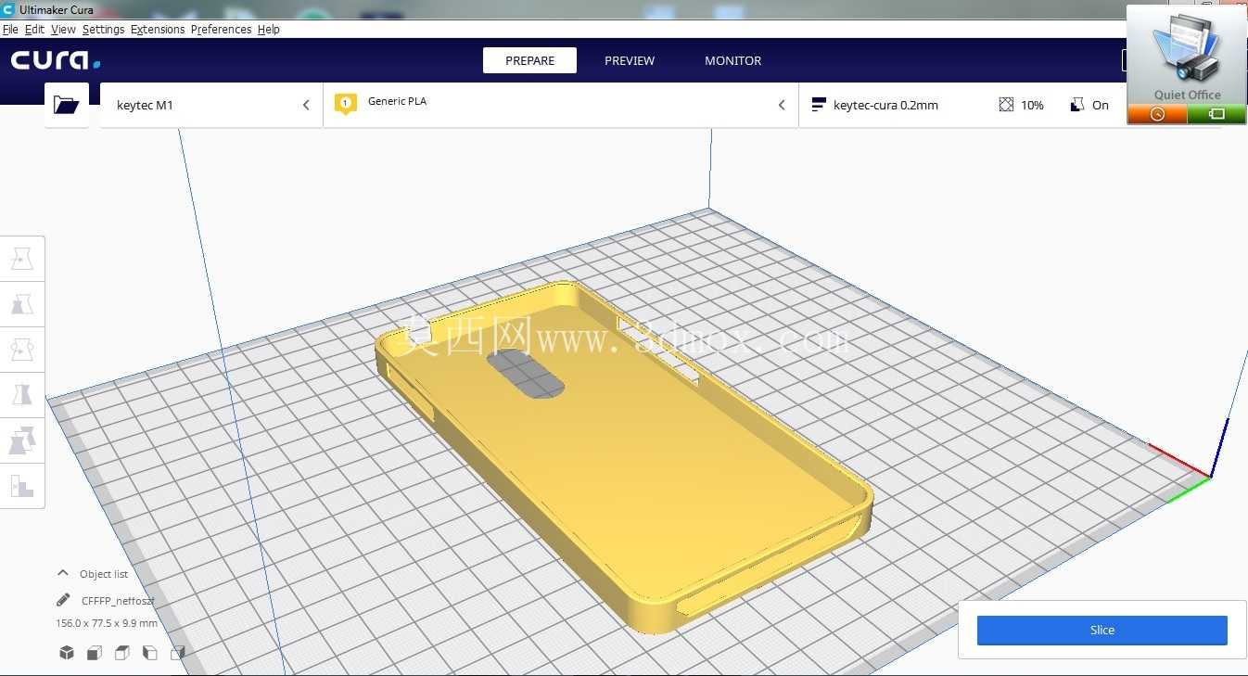Screen dimensions: 1248x676
Task: Select the Mirror tool in left toolbar
Action: (x=22, y=395)
